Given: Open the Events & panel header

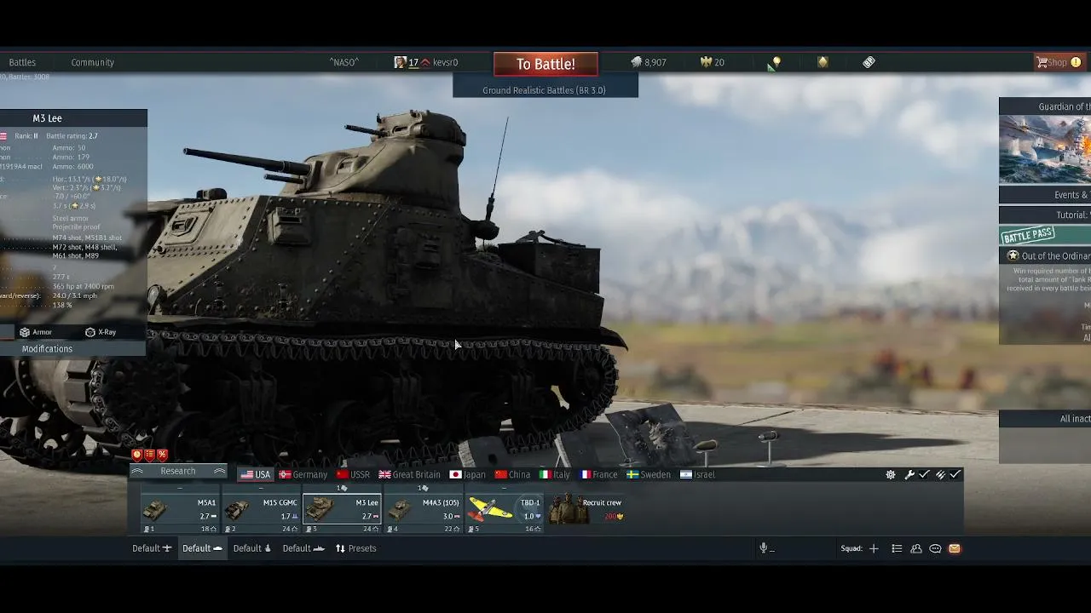Looking at the screenshot, I should (x=1045, y=195).
